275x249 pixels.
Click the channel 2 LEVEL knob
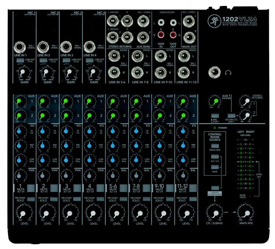click(x=46, y=213)
